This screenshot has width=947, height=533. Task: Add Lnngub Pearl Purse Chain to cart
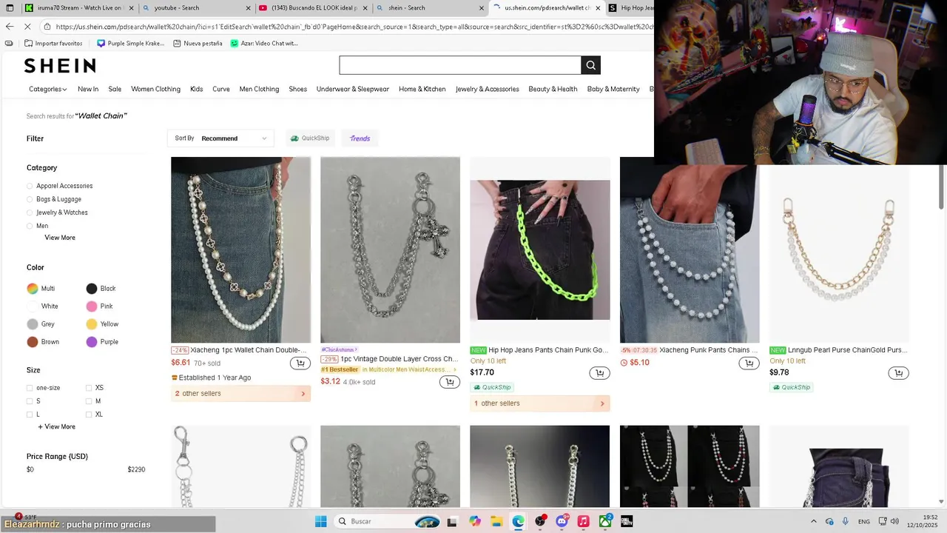pyautogui.click(x=898, y=373)
